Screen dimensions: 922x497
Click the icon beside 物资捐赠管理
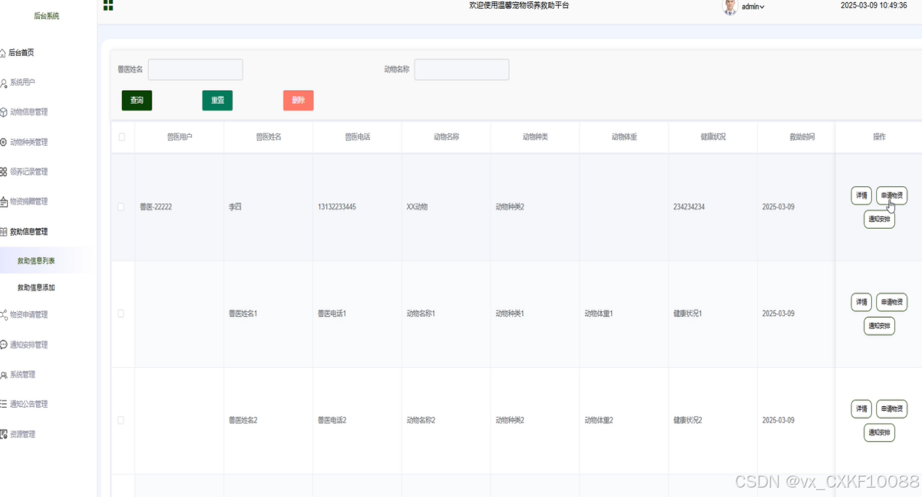pos(4,202)
